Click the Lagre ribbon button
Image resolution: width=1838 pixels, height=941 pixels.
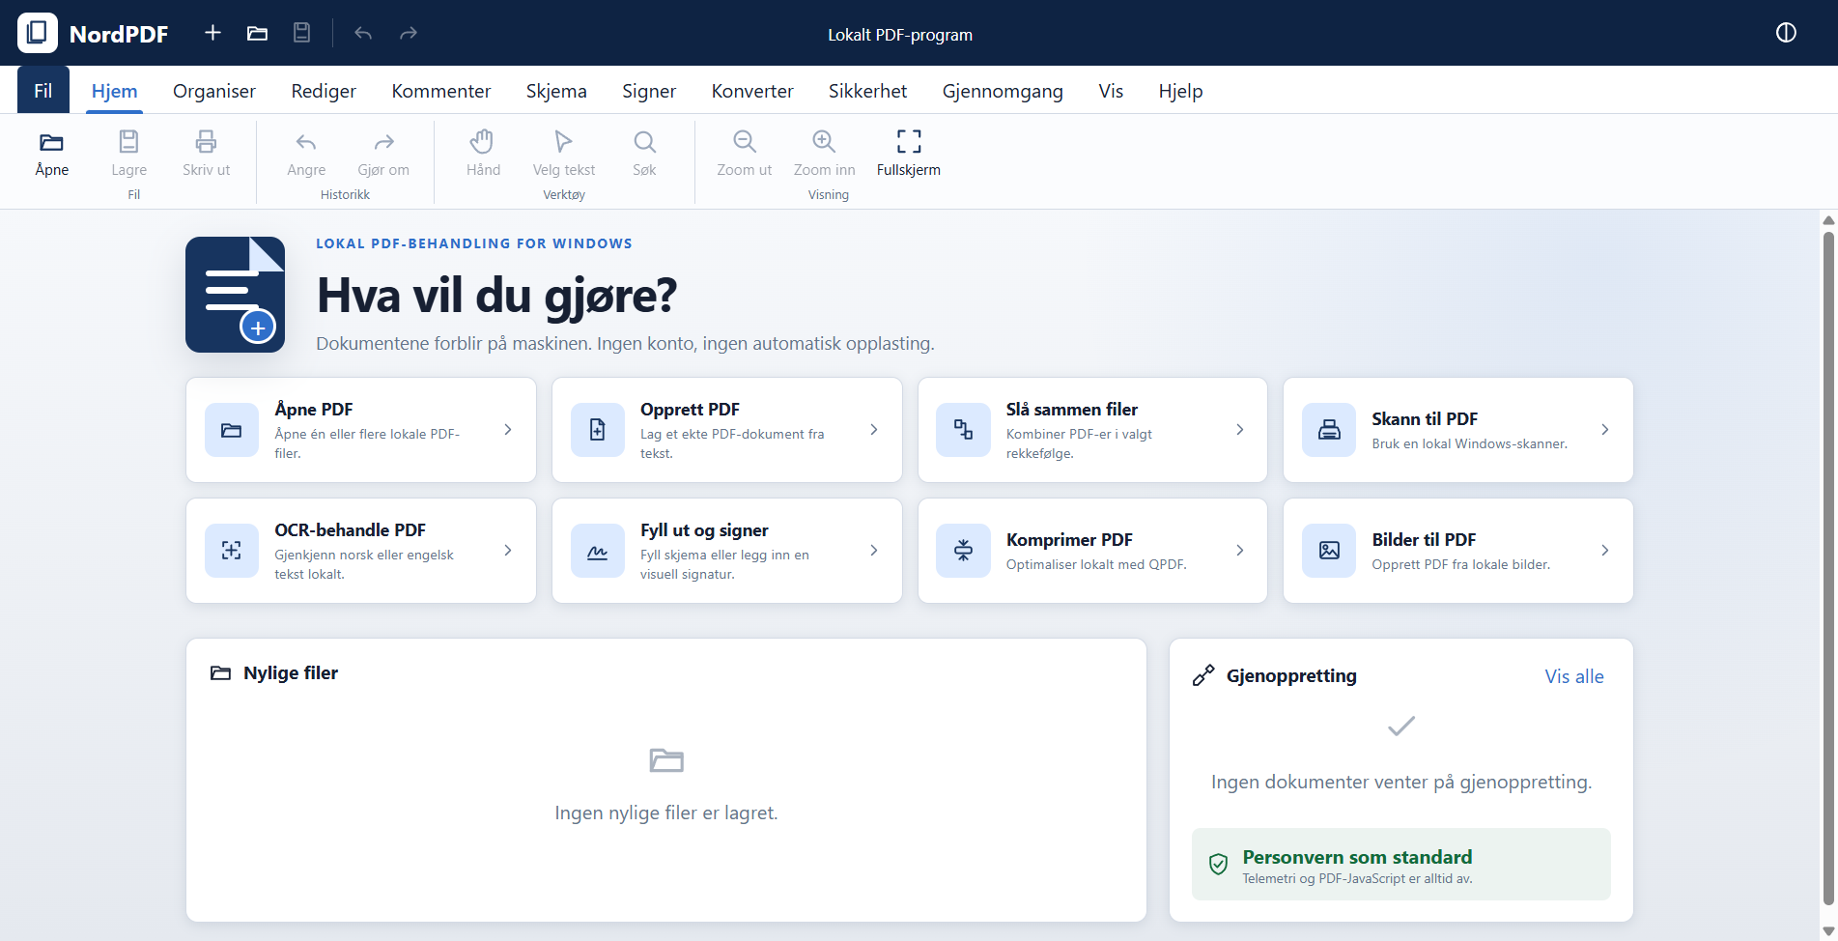(128, 154)
